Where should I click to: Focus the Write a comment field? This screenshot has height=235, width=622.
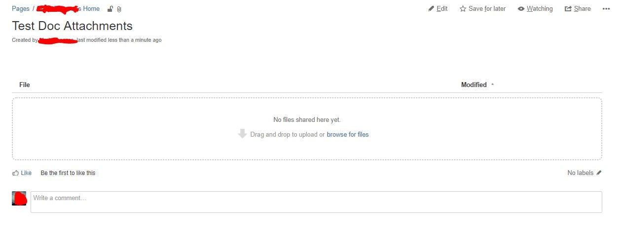[x=316, y=202]
